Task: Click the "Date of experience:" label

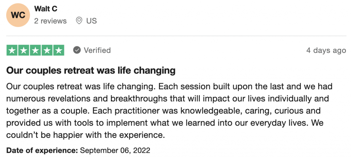Action: [43, 150]
